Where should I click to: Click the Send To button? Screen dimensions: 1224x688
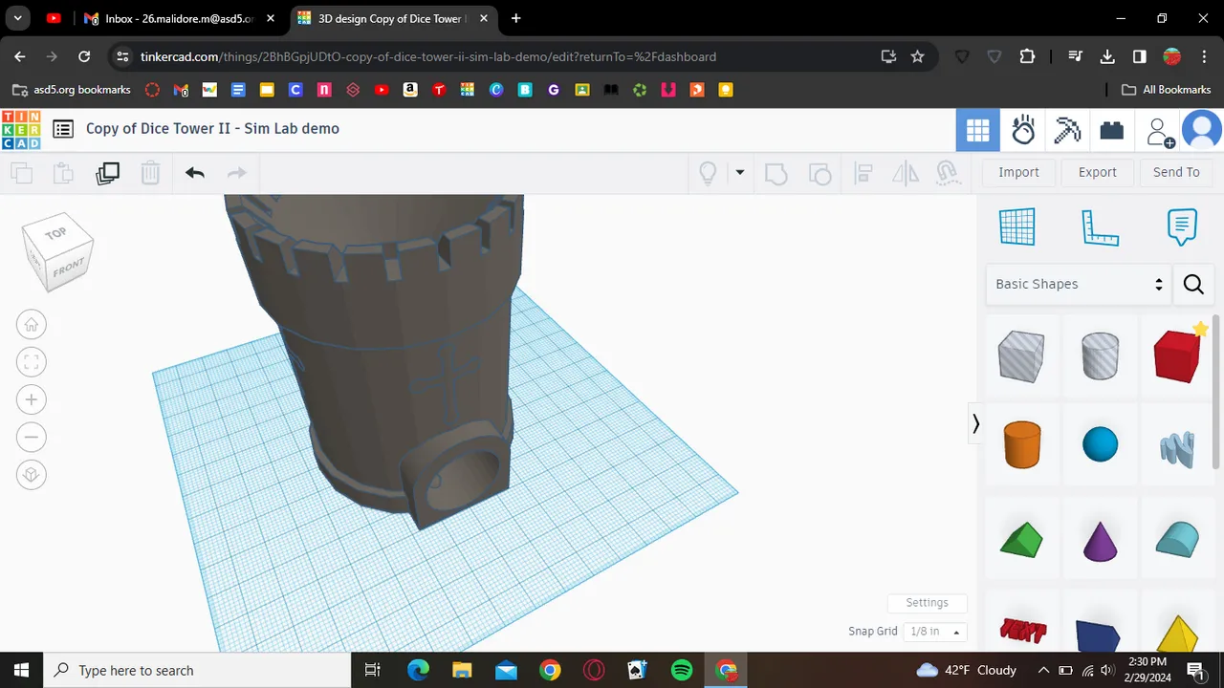(x=1176, y=172)
